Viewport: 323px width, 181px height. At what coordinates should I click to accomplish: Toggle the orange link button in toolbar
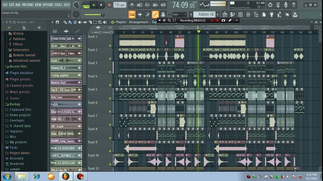[155, 15]
